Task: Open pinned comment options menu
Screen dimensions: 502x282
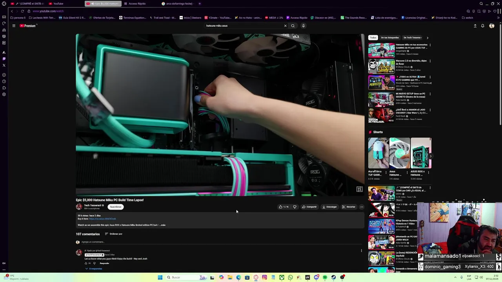Action: pyautogui.click(x=361, y=251)
